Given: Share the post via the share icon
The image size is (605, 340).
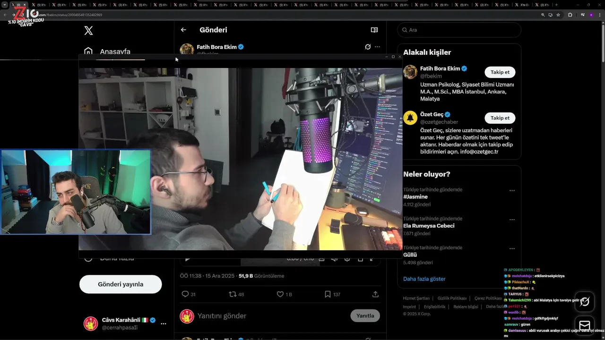Looking at the screenshot, I should (x=375, y=294).
